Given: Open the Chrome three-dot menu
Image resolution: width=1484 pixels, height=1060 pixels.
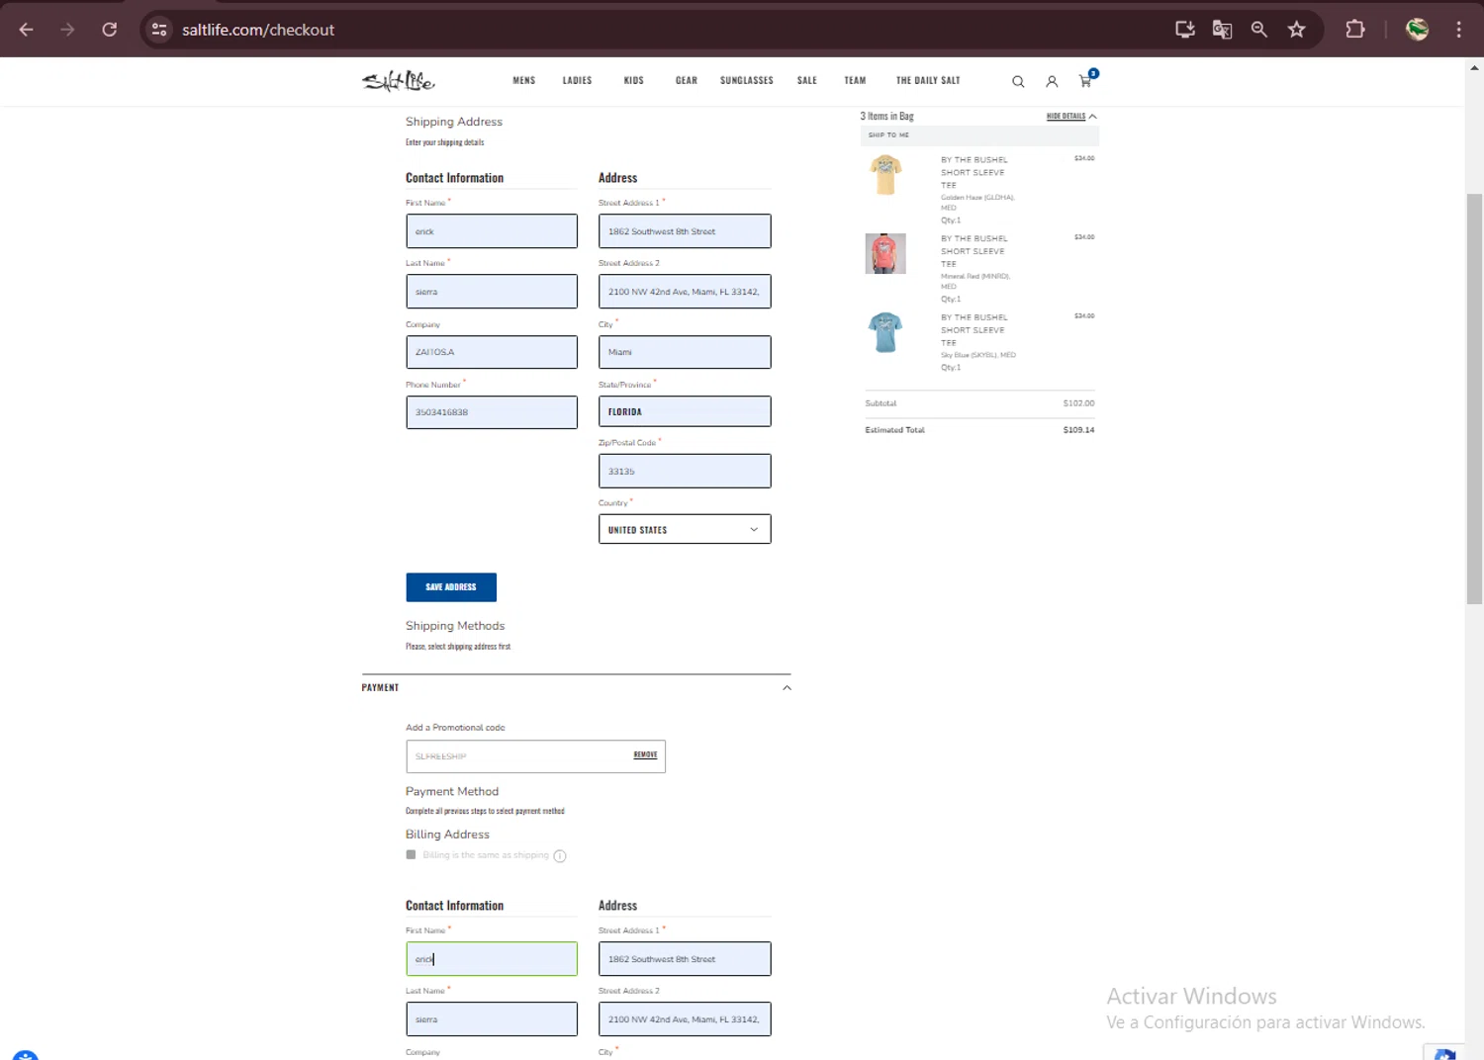Looking at the screenshot, I should pos(1458,30).
